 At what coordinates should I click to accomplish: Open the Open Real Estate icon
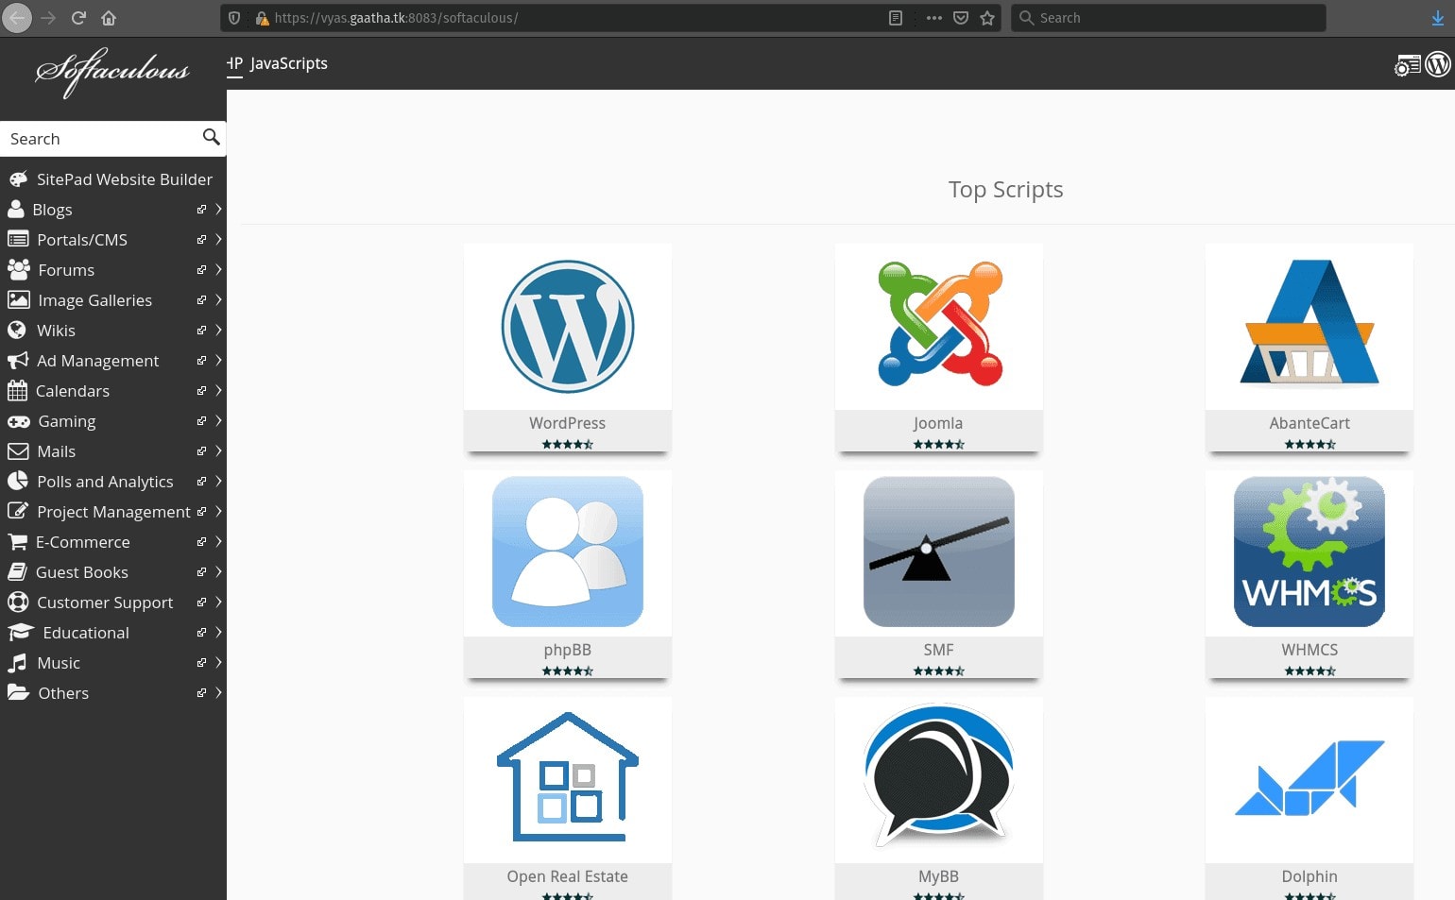tap(568, 776)
